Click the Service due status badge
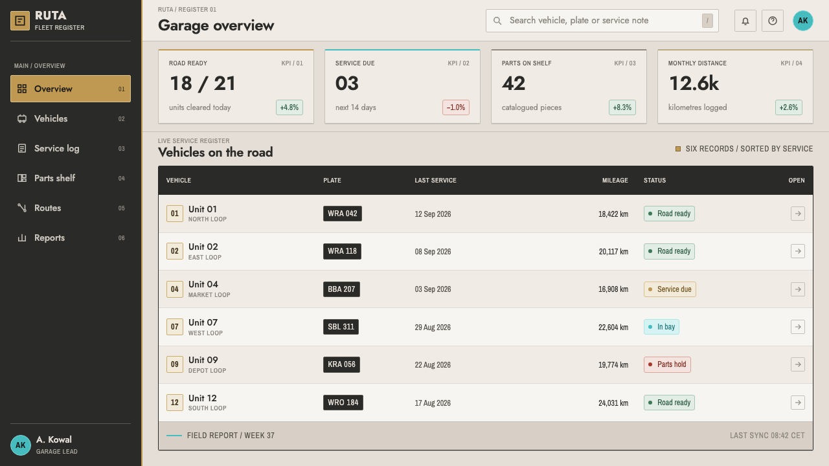829x466 pixels. click(670, 289)
